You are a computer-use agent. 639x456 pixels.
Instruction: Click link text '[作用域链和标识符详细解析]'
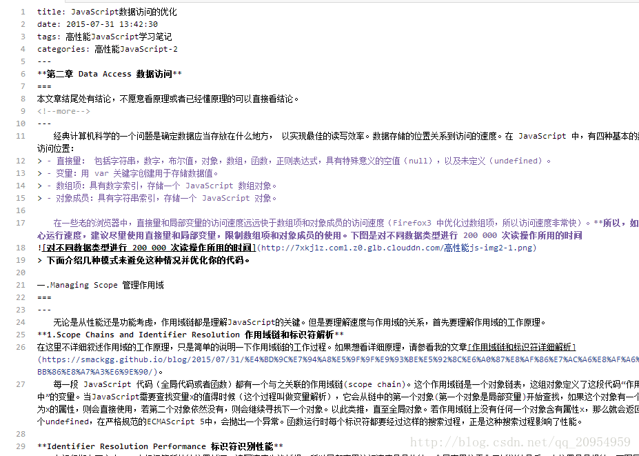522,348
